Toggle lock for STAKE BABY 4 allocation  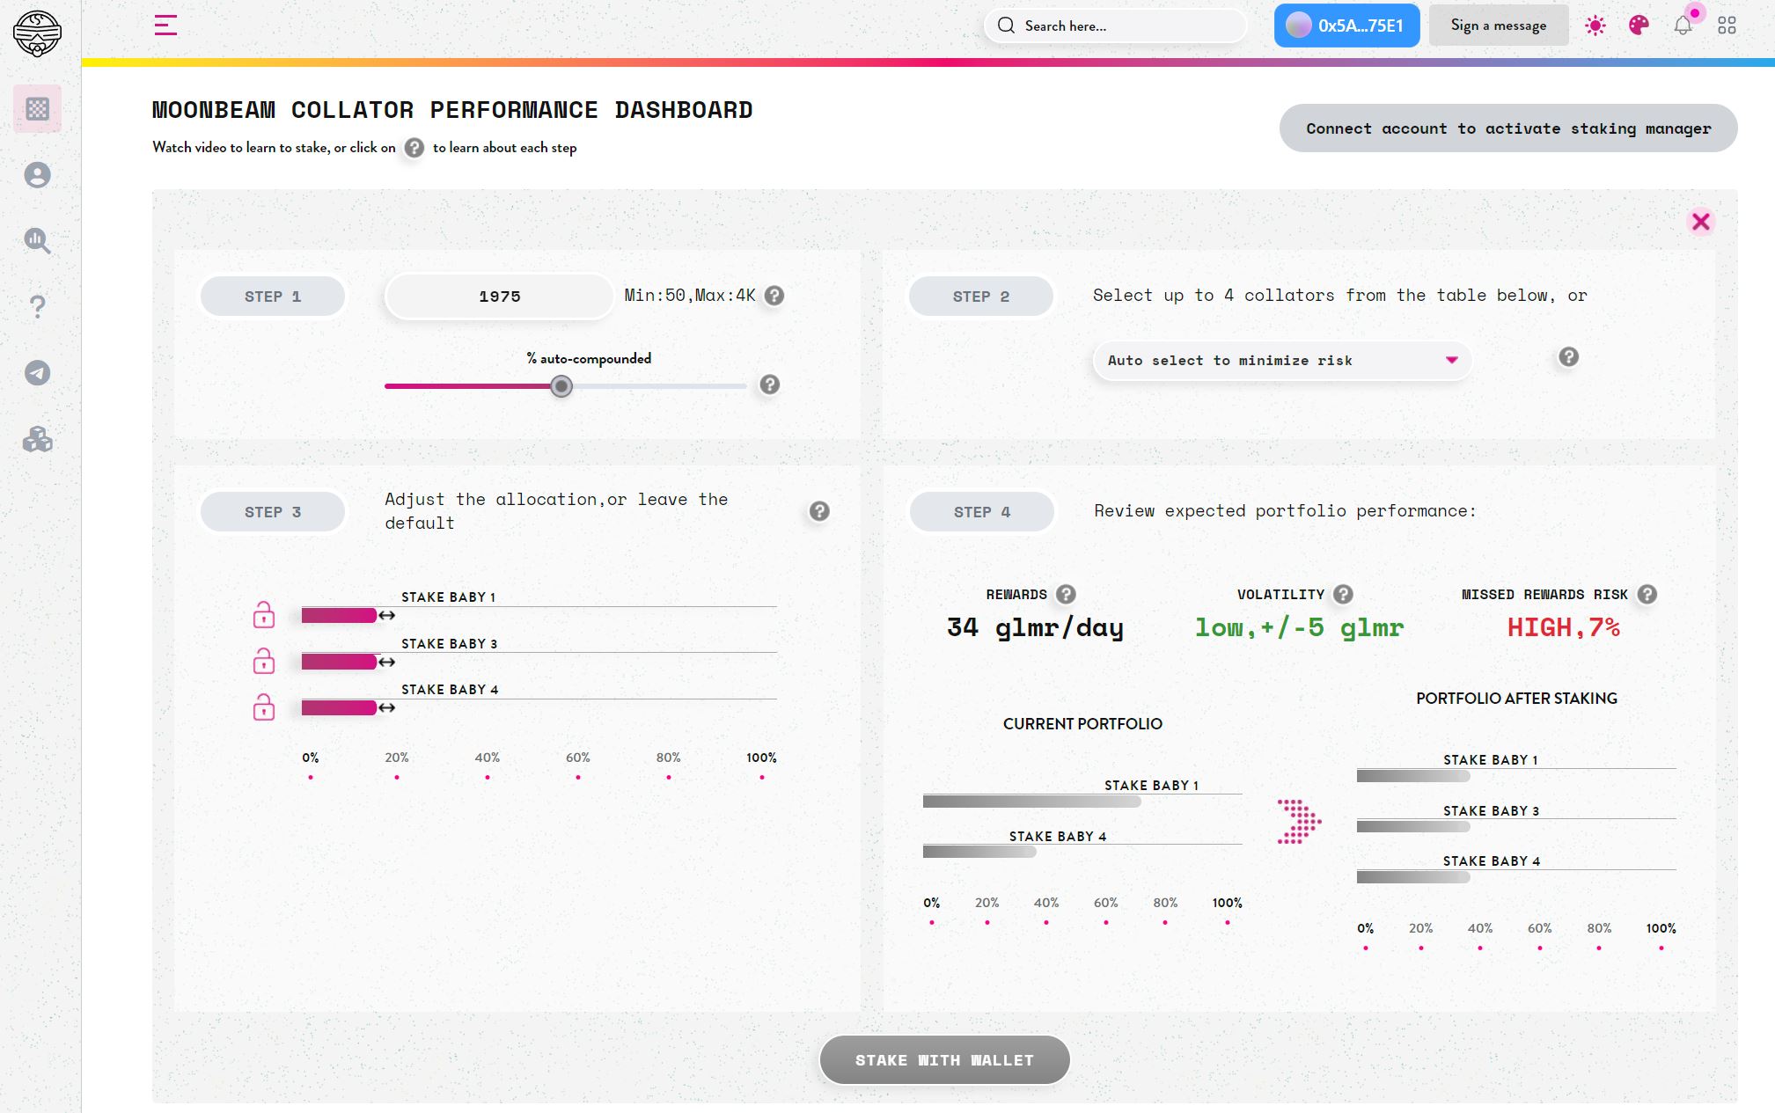(264, 707)
